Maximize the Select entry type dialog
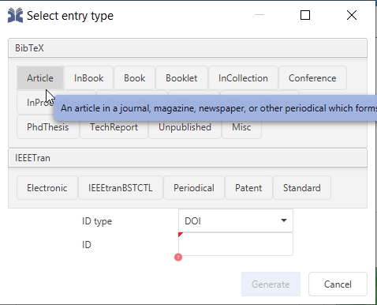This screenshot has width=377, height=305. (305, 15)
